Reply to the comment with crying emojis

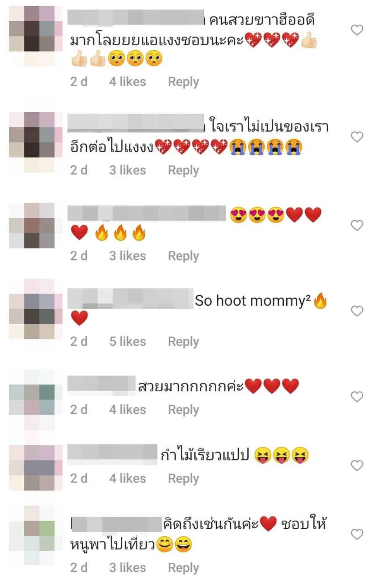(183, 170)
